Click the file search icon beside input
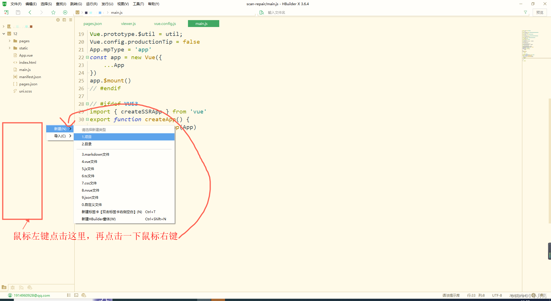 [262, 12]
